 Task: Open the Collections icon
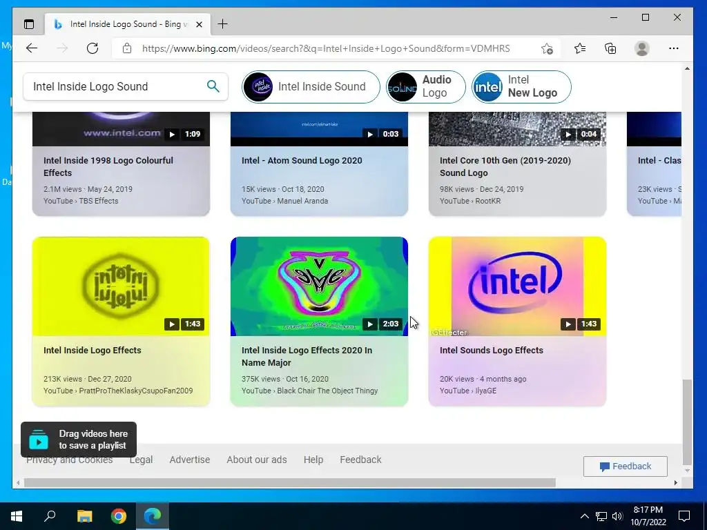610,48
